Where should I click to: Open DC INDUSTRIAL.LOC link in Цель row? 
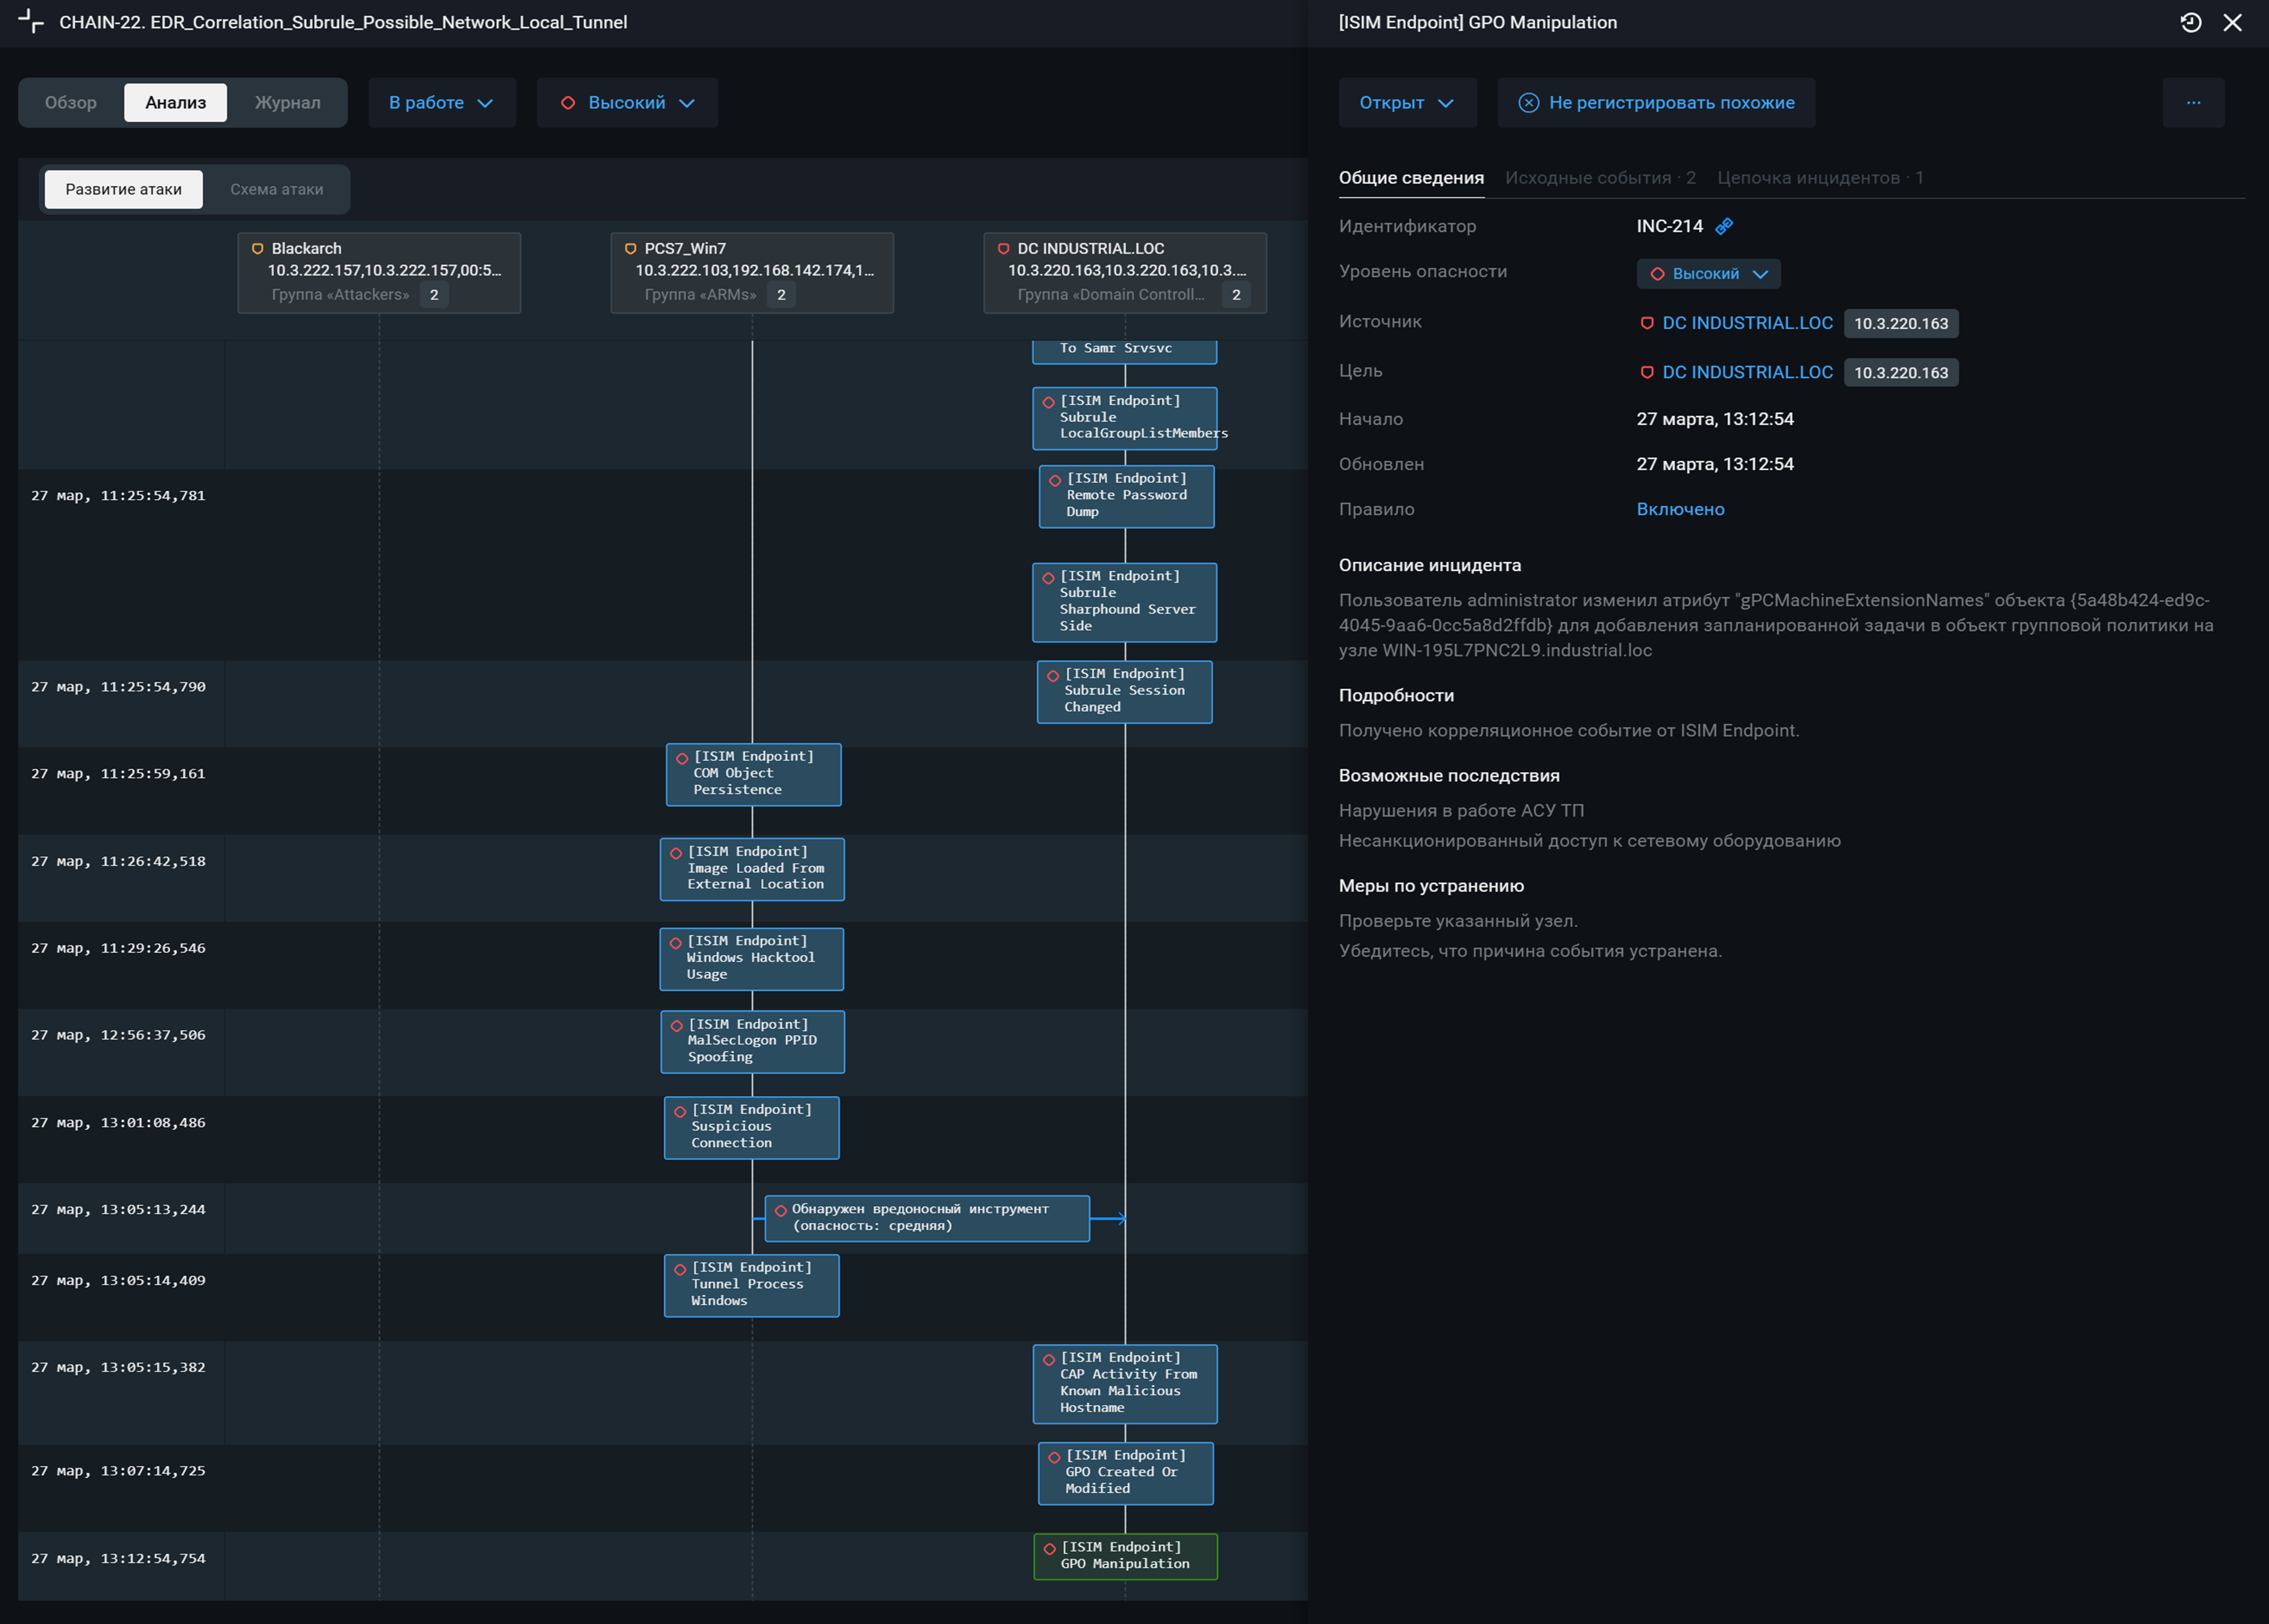click(1747, 372)
